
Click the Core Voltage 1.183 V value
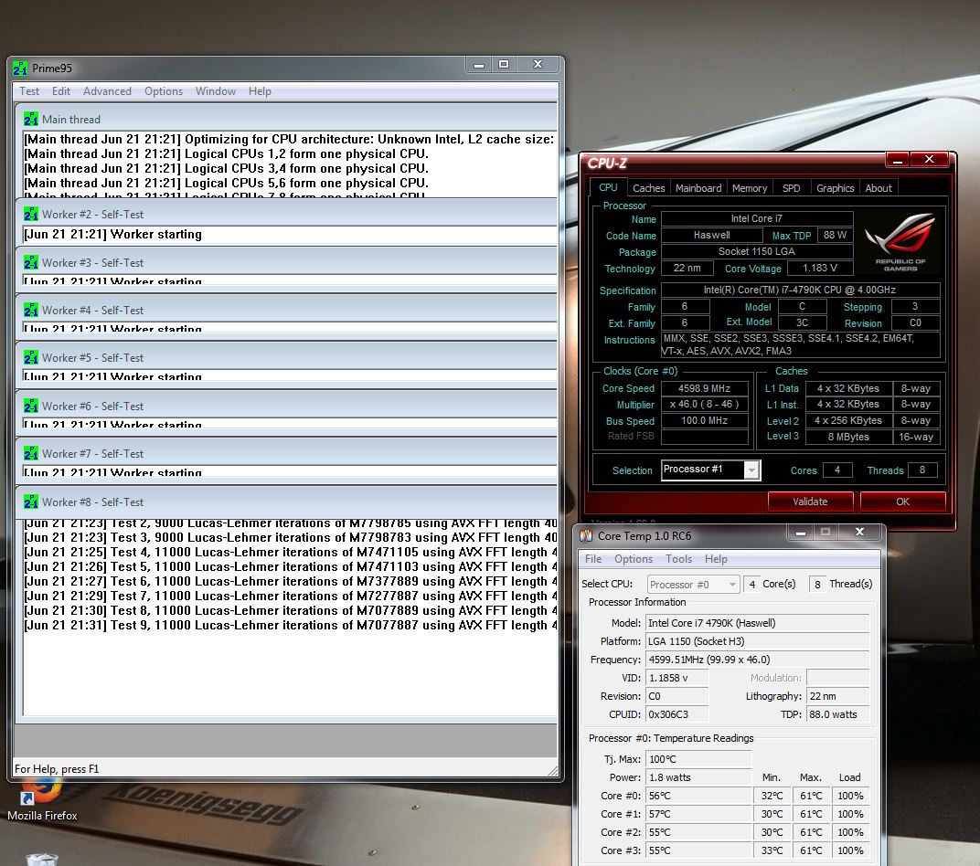[819, 268]
